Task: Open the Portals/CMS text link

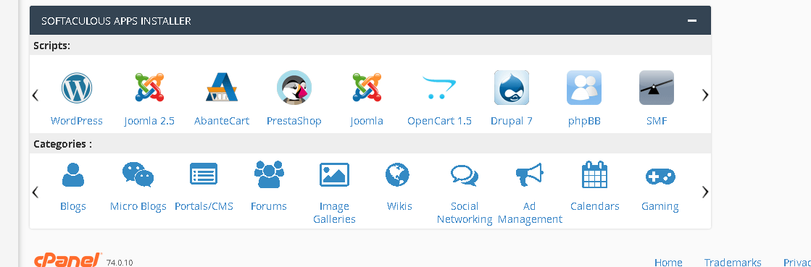Action: [x=204, y=206]
